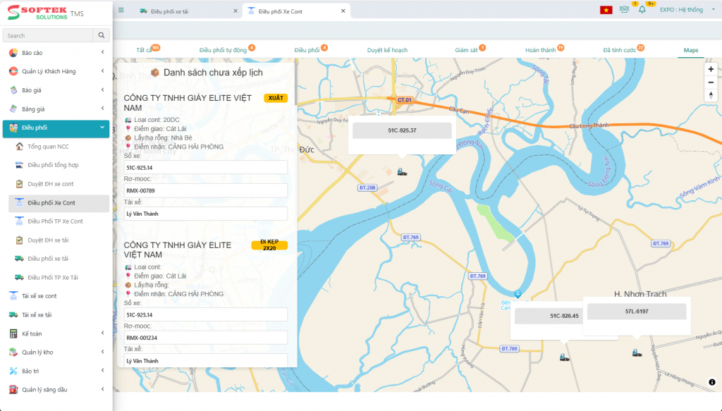Click the XUẤT badge button
The height and width of the screenshot is (411, 722).
click(275, 98)
